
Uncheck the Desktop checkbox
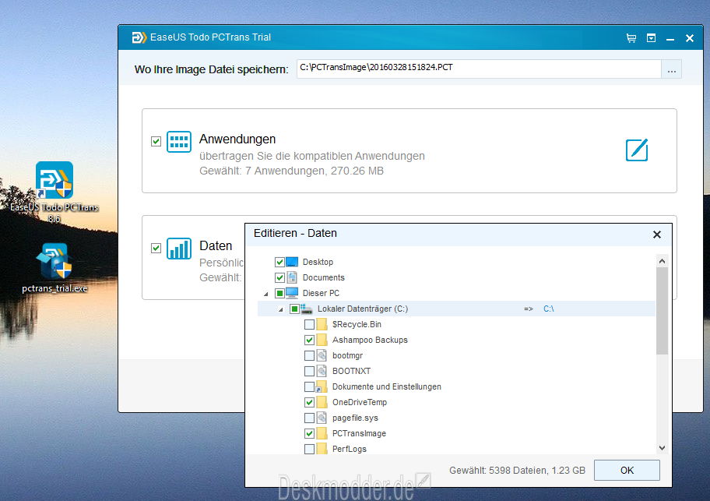[x=279, y=262]
